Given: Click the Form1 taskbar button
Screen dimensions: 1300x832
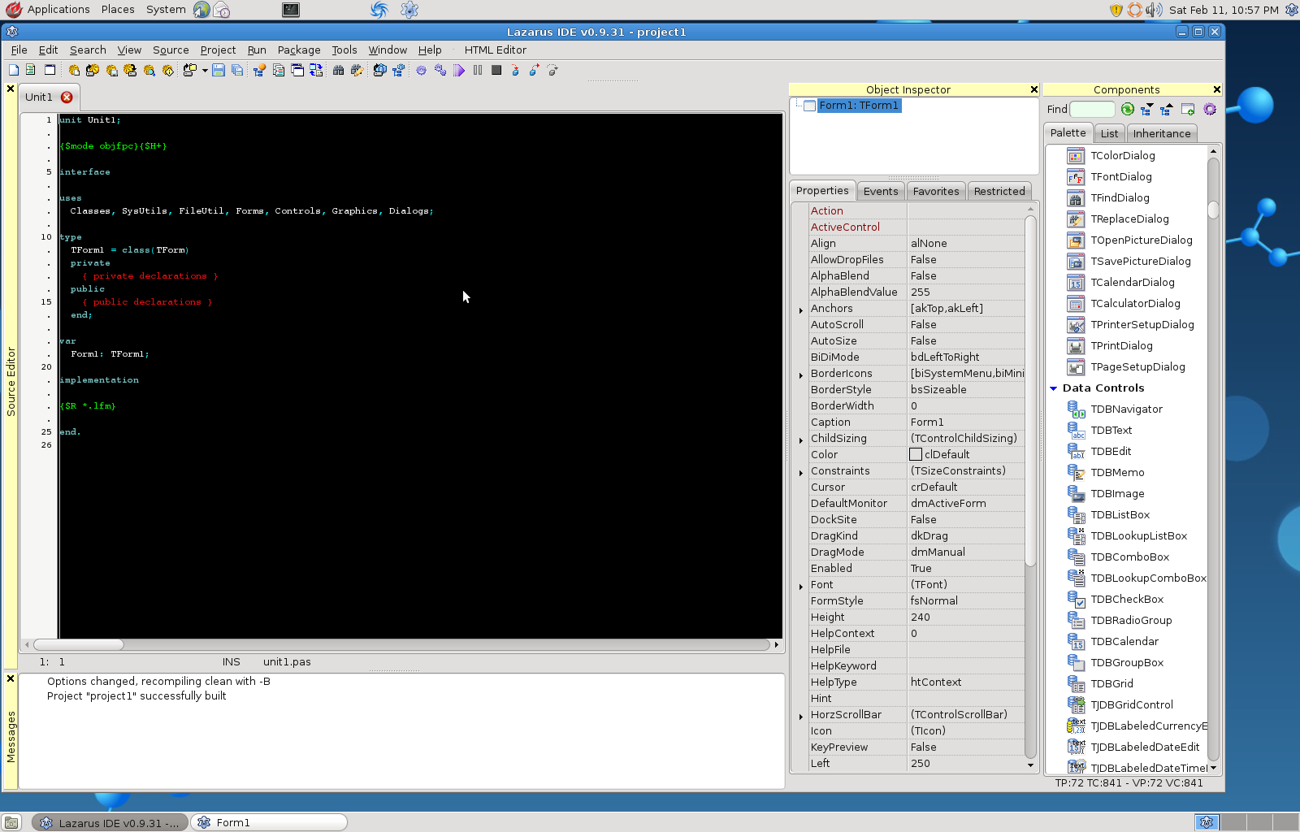Looking at the screenshot, I should pos(269,822).
